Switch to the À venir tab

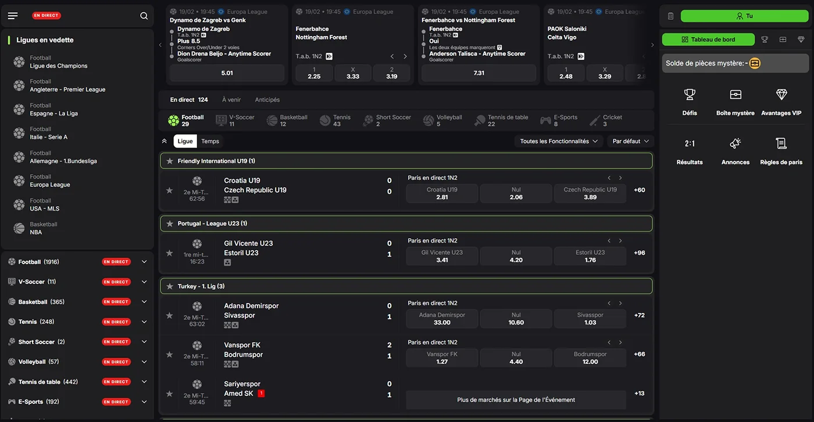click(x=231, y=100)
